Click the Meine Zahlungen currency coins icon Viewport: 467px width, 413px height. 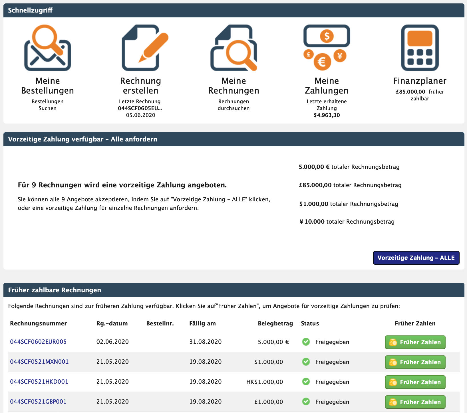(327, 48)
